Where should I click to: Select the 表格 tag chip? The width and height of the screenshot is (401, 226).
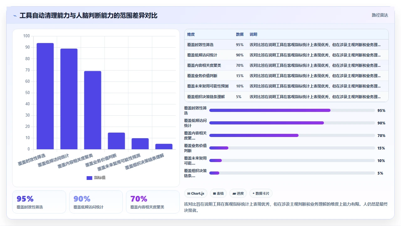click(218, 193)
